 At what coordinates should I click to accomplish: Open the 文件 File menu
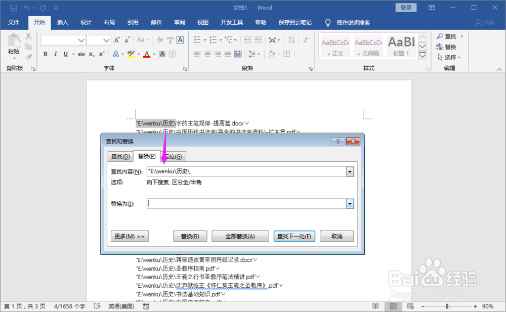(x=14, y=22)
